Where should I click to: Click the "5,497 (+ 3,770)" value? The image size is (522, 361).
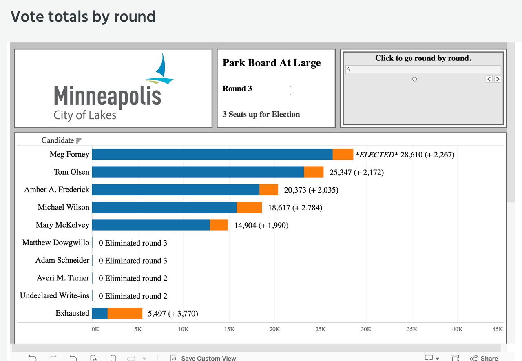pos(173,314)
